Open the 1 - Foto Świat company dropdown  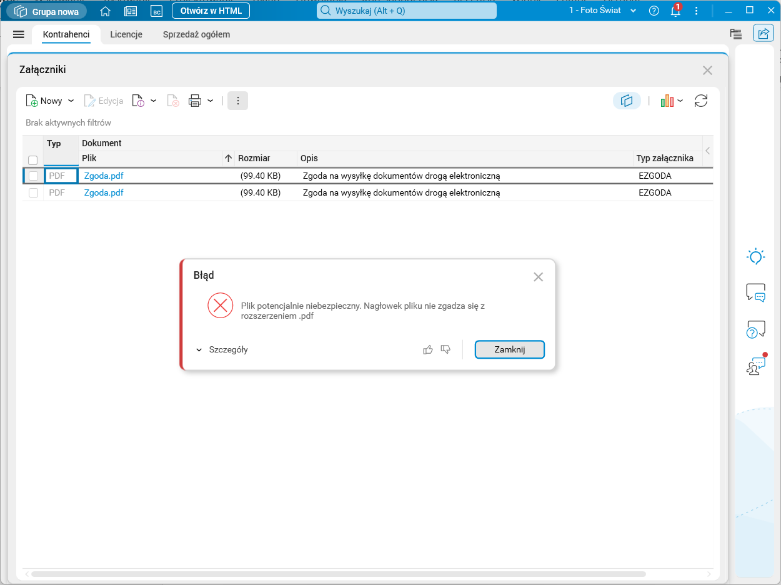tap(602, 11)
